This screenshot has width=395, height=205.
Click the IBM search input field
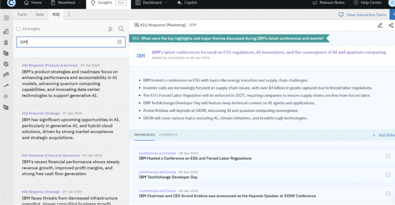point(71,42)
